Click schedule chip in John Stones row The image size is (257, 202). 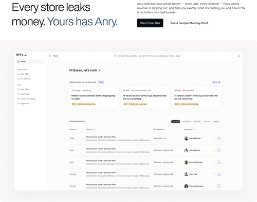click(163, 150)
